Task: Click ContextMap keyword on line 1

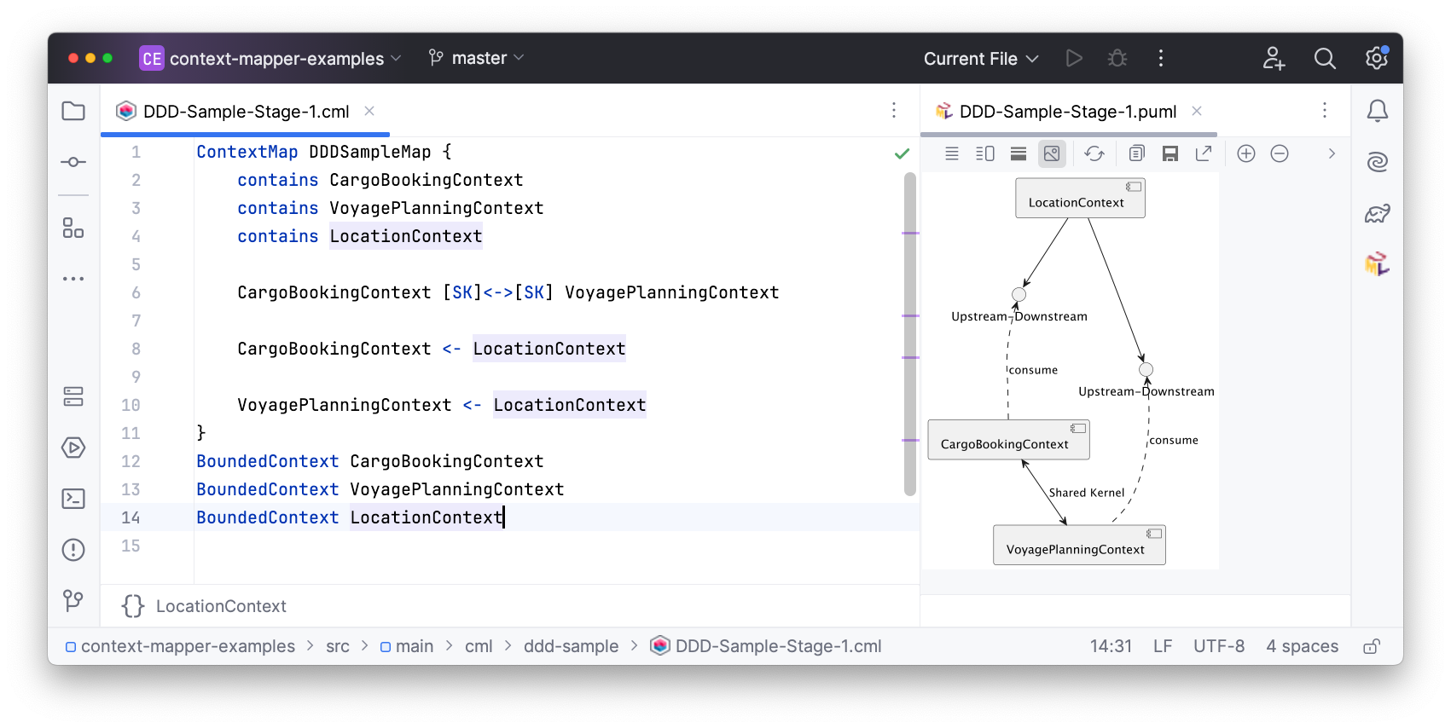Action: point(247,152)
